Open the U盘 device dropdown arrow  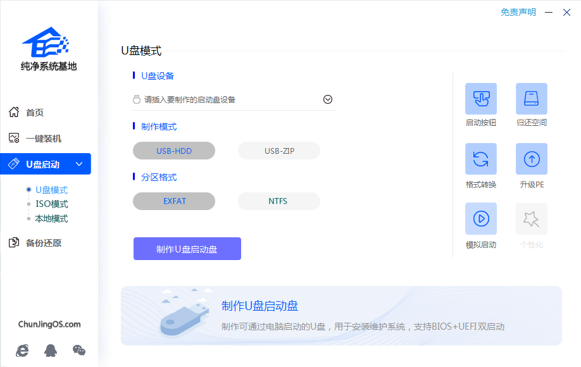click(328, 99)
